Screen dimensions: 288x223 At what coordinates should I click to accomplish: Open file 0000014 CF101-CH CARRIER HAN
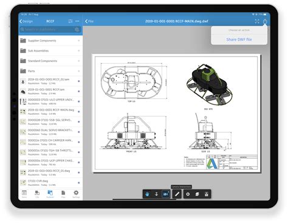click(50, 142)
